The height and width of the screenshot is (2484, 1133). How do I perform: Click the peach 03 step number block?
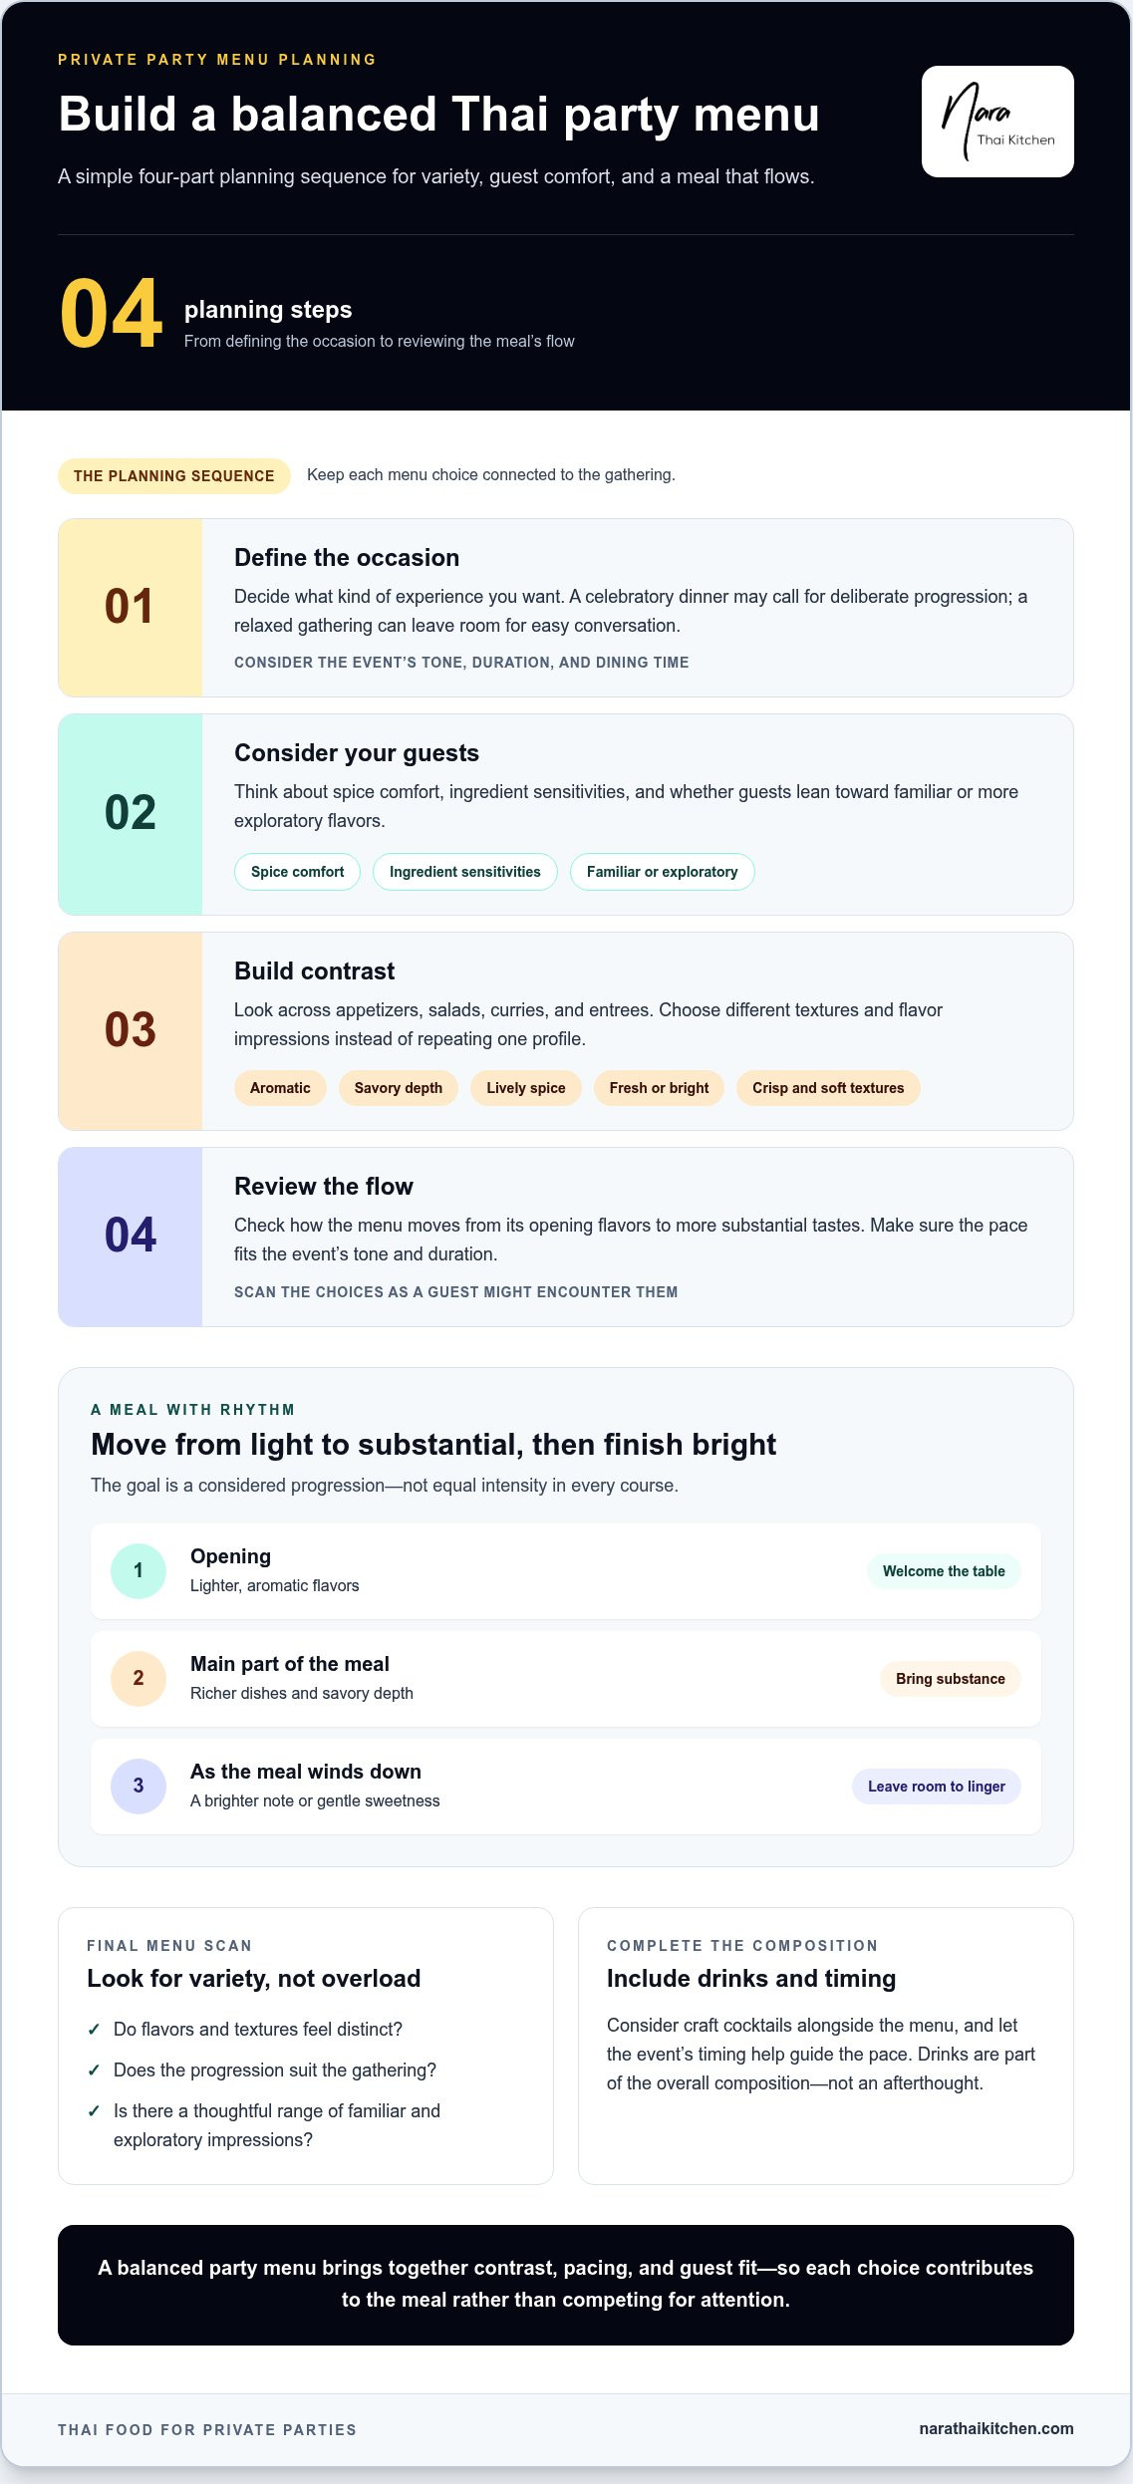(131, 1031)
